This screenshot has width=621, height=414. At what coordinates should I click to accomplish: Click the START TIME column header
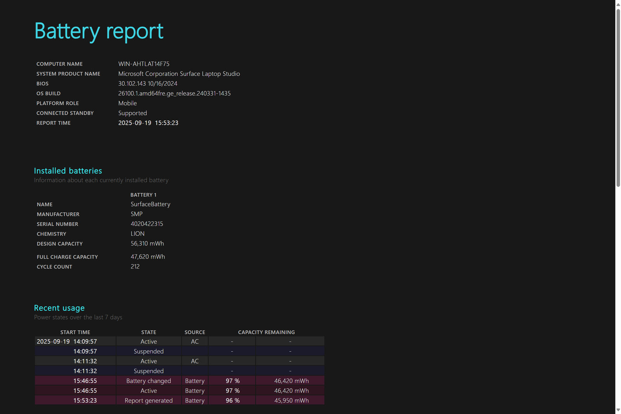75,332
